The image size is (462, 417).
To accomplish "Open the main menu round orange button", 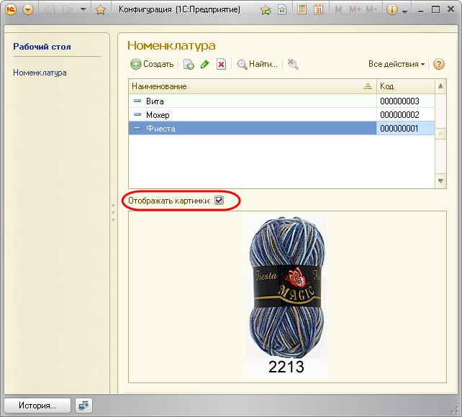I will pyautogui.click(x=28, y=10).
